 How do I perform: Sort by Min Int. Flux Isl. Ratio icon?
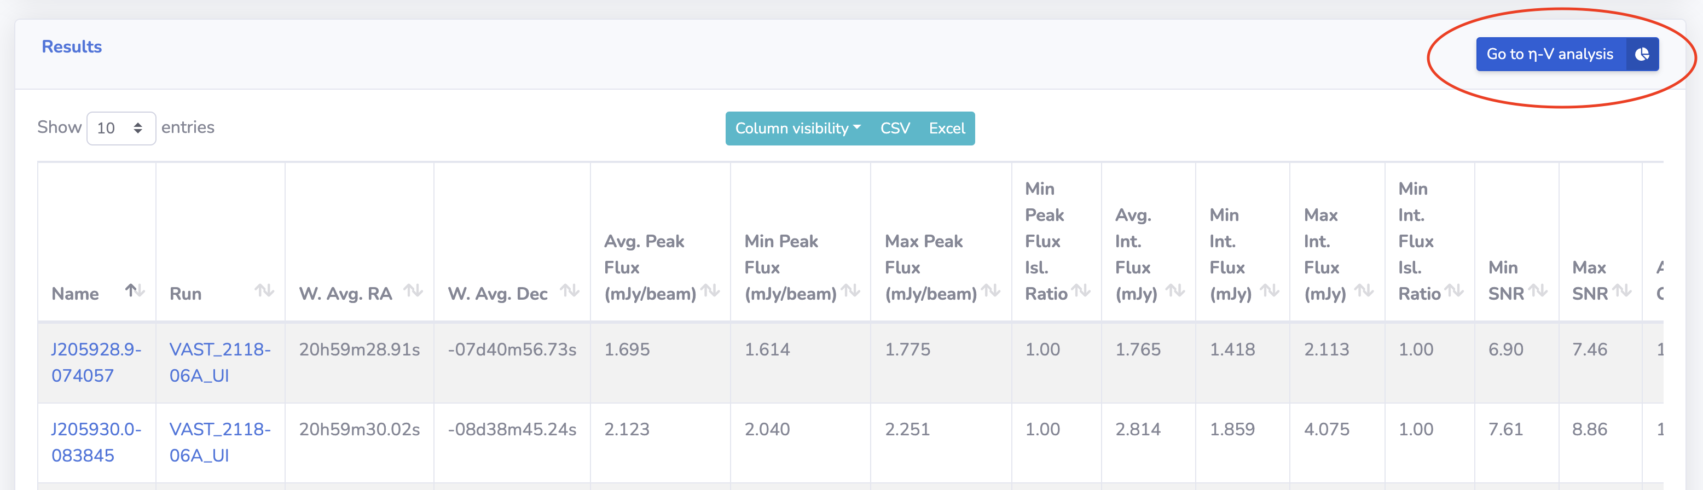tap(1454, 290)
